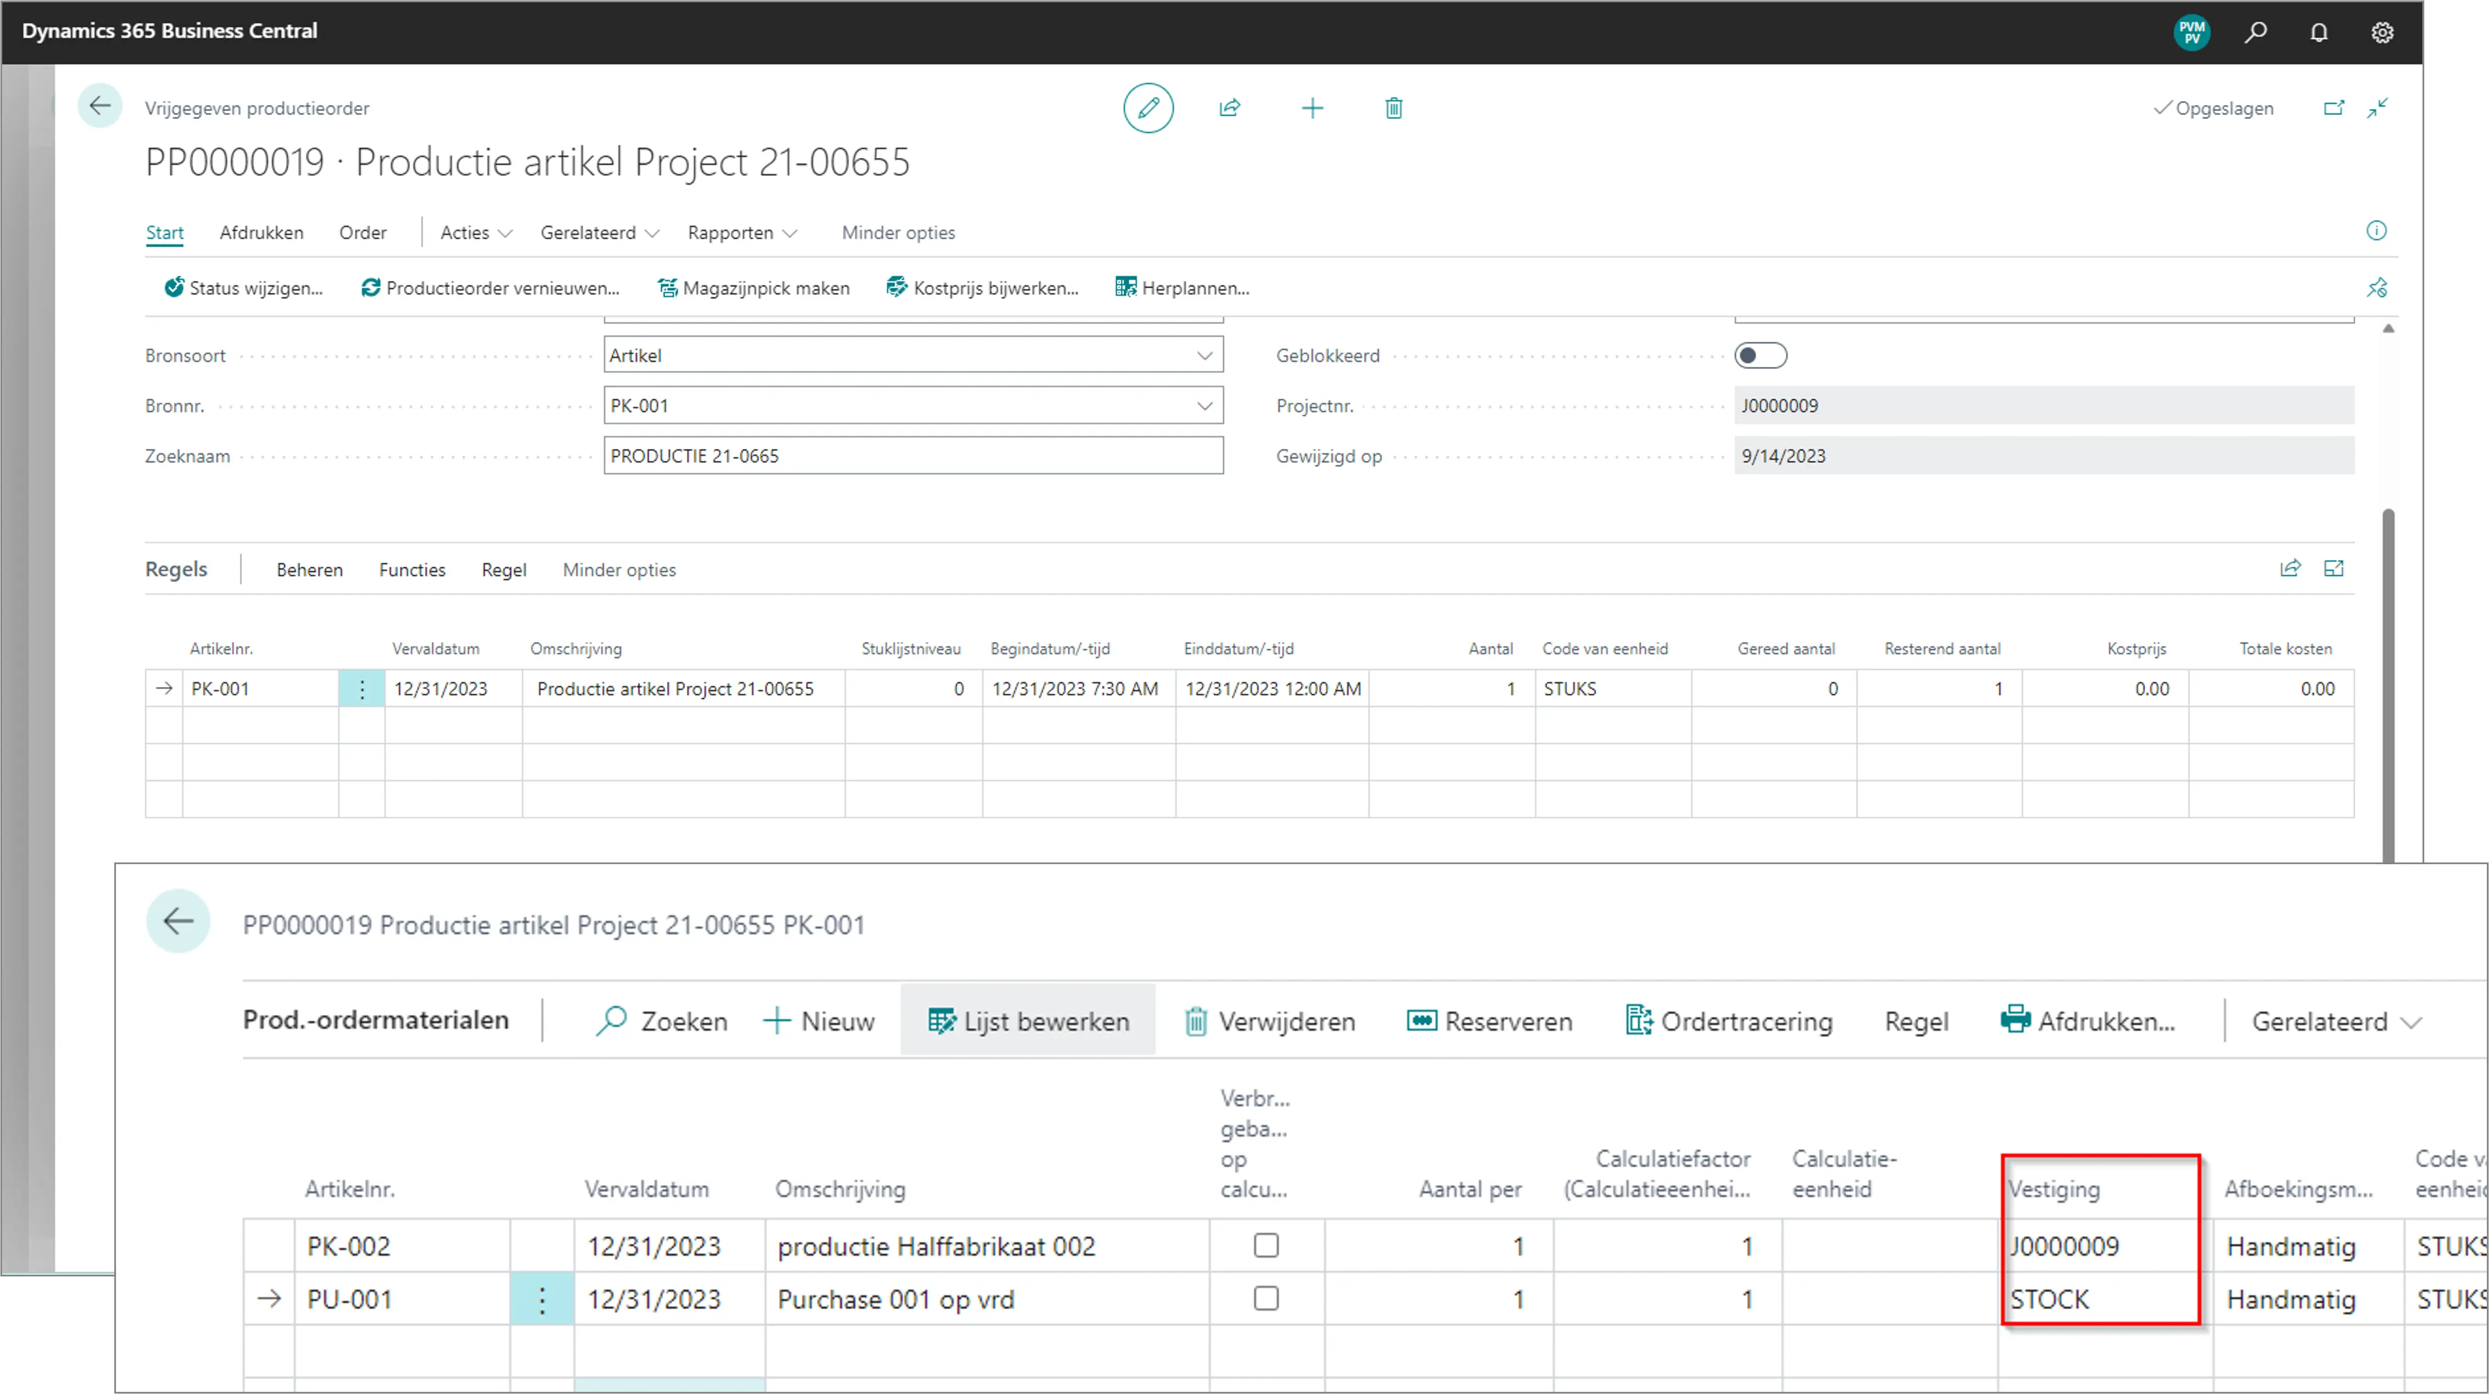This screenshot has height=1394, width=2489.
Task: Check the checkbox in PK-002 row
Action: tap(1266, 1246)
